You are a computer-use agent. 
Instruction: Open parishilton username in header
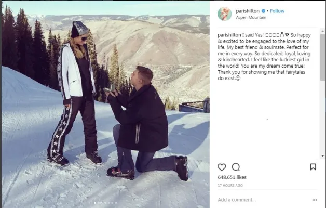coord(248,11)
